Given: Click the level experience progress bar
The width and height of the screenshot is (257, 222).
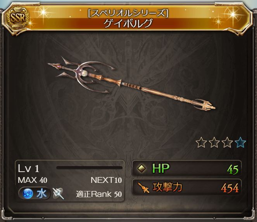Looking at the screenshot, I should (x=89, y=168).
